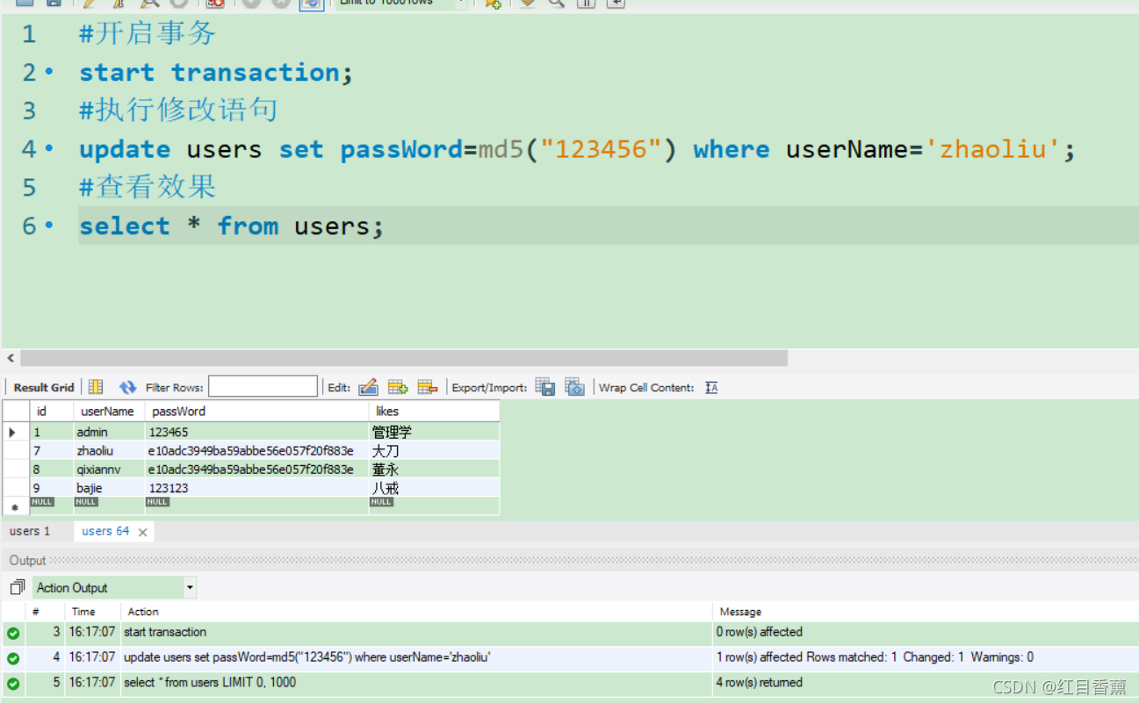Click the Result Grid button

[44, 387]
